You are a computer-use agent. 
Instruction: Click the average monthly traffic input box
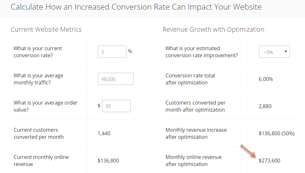tap(116, 79)
